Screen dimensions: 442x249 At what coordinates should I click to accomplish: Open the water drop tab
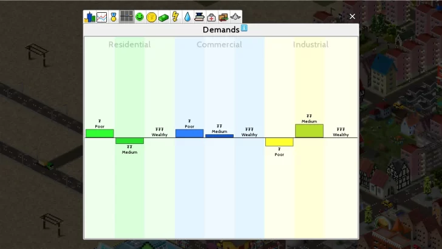click(x=188, y=17)
